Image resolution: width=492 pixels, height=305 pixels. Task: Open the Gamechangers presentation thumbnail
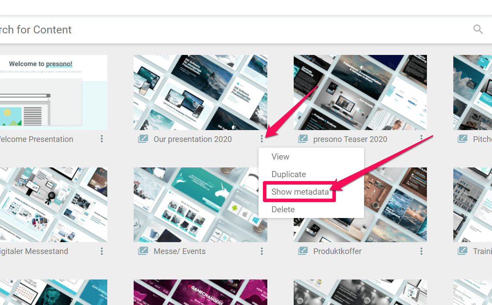pos(200,292)
